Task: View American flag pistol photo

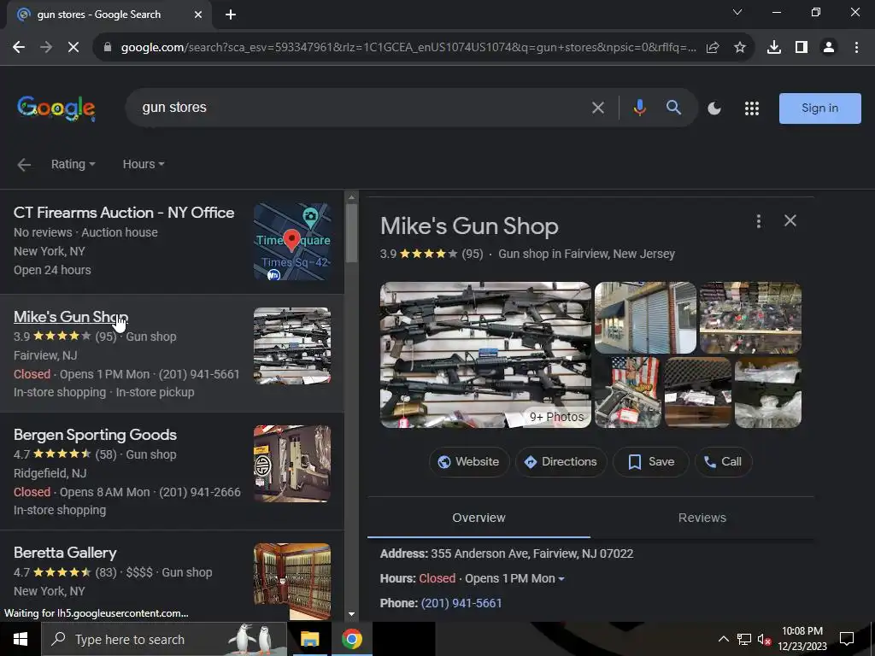Action: tap(628, 392)
